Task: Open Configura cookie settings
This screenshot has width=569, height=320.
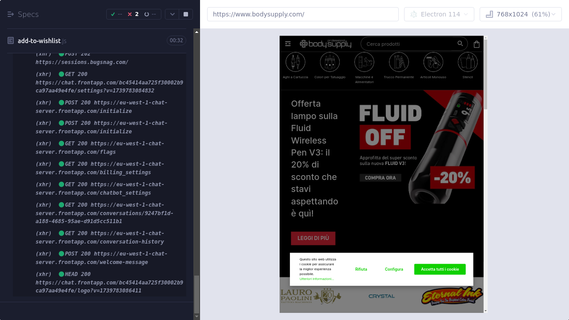Action: coord(394,269)
